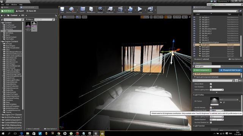This screenshot has height=136, width=243.
Task: Select the Content breadcrumb in path bar
Action: (14, 15)
